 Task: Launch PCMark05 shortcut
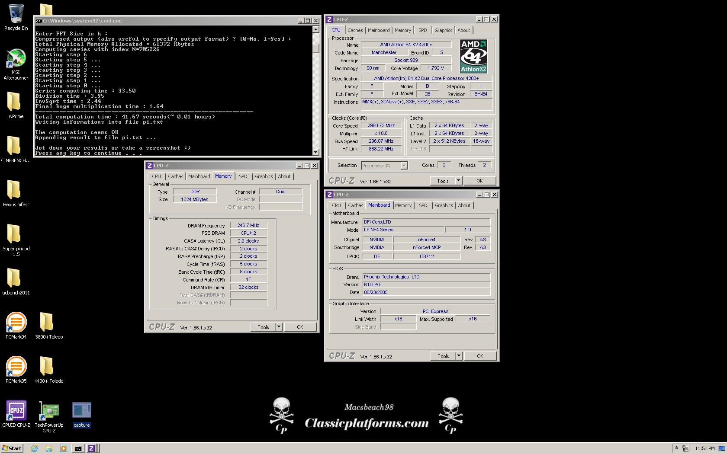tap(16, 370)
